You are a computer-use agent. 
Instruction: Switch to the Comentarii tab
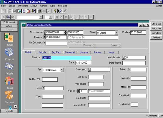[x=70, y=52]
